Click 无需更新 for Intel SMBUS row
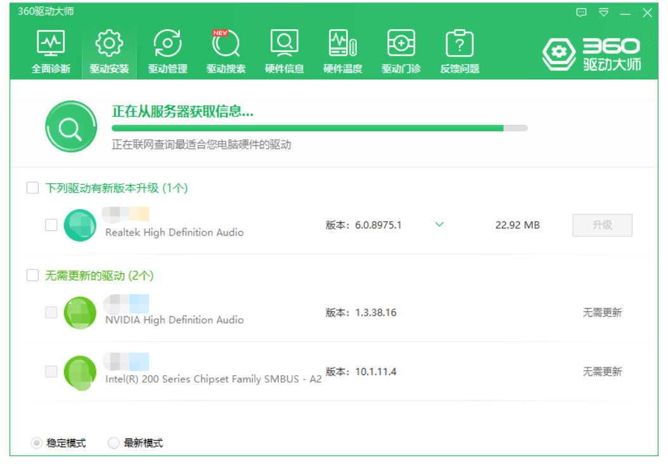The width and height of the screenshot is (668, 467). [602, 372]
